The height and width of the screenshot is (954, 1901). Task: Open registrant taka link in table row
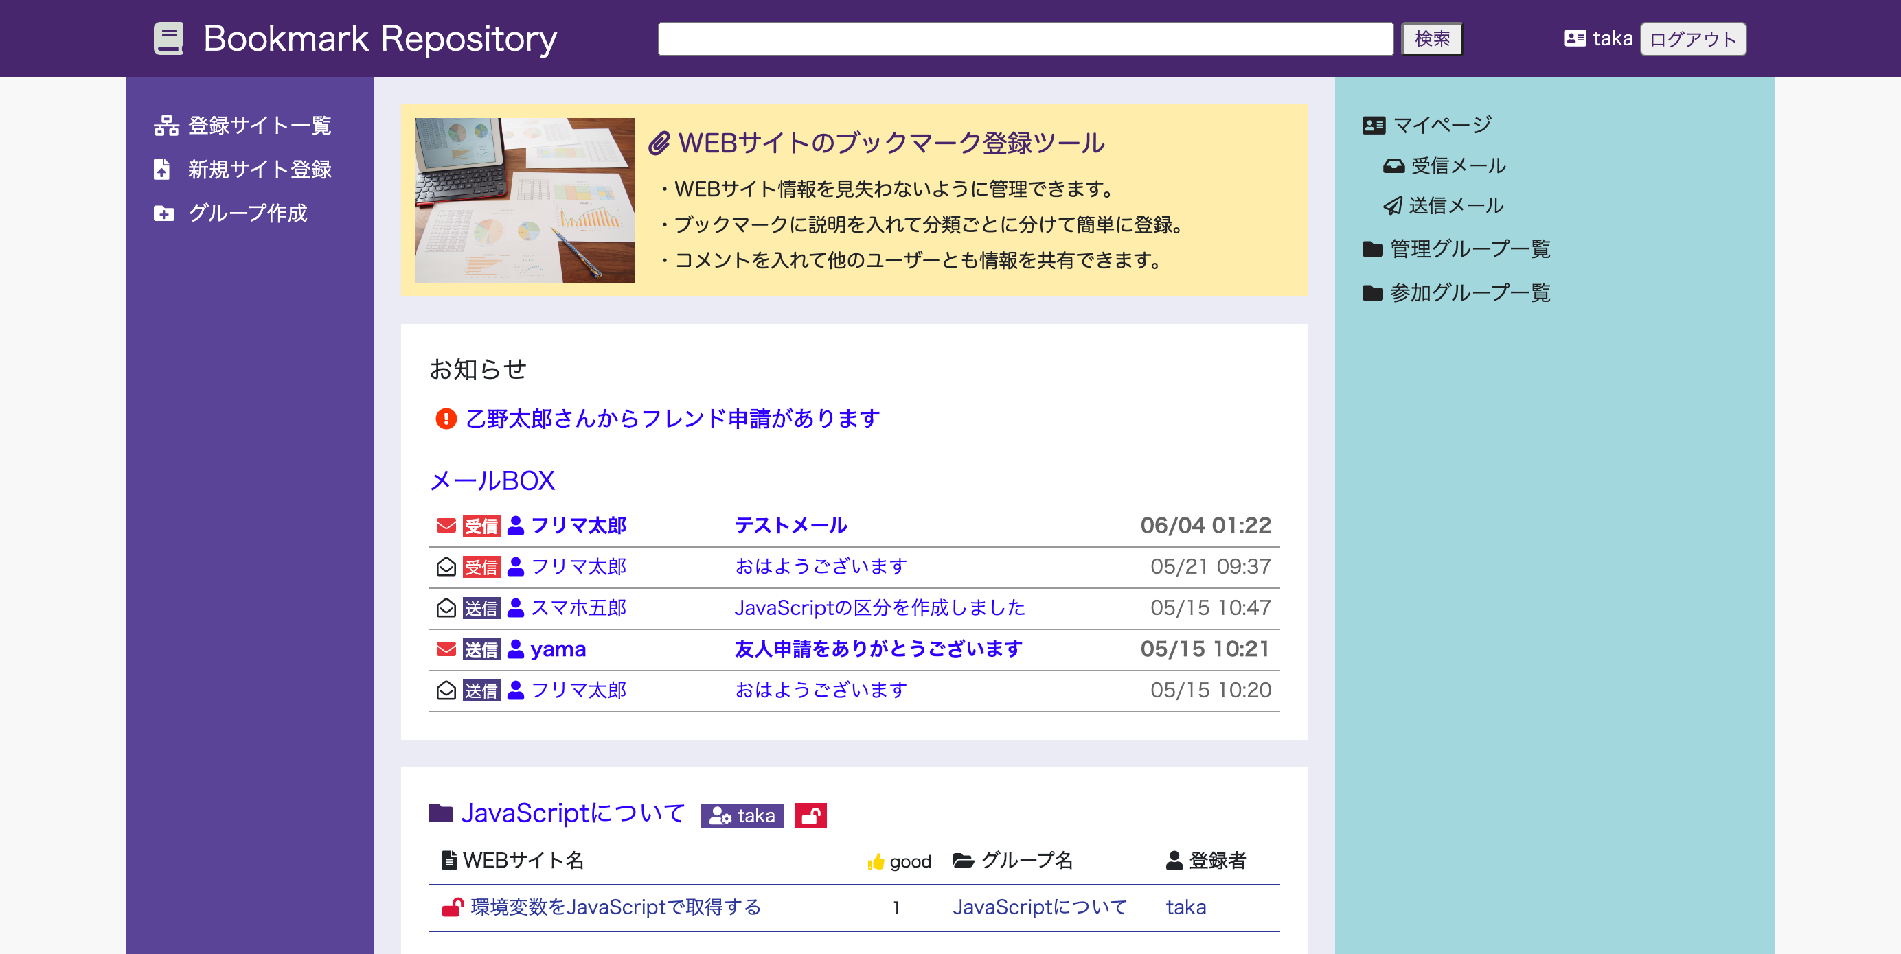(1186, 907)
